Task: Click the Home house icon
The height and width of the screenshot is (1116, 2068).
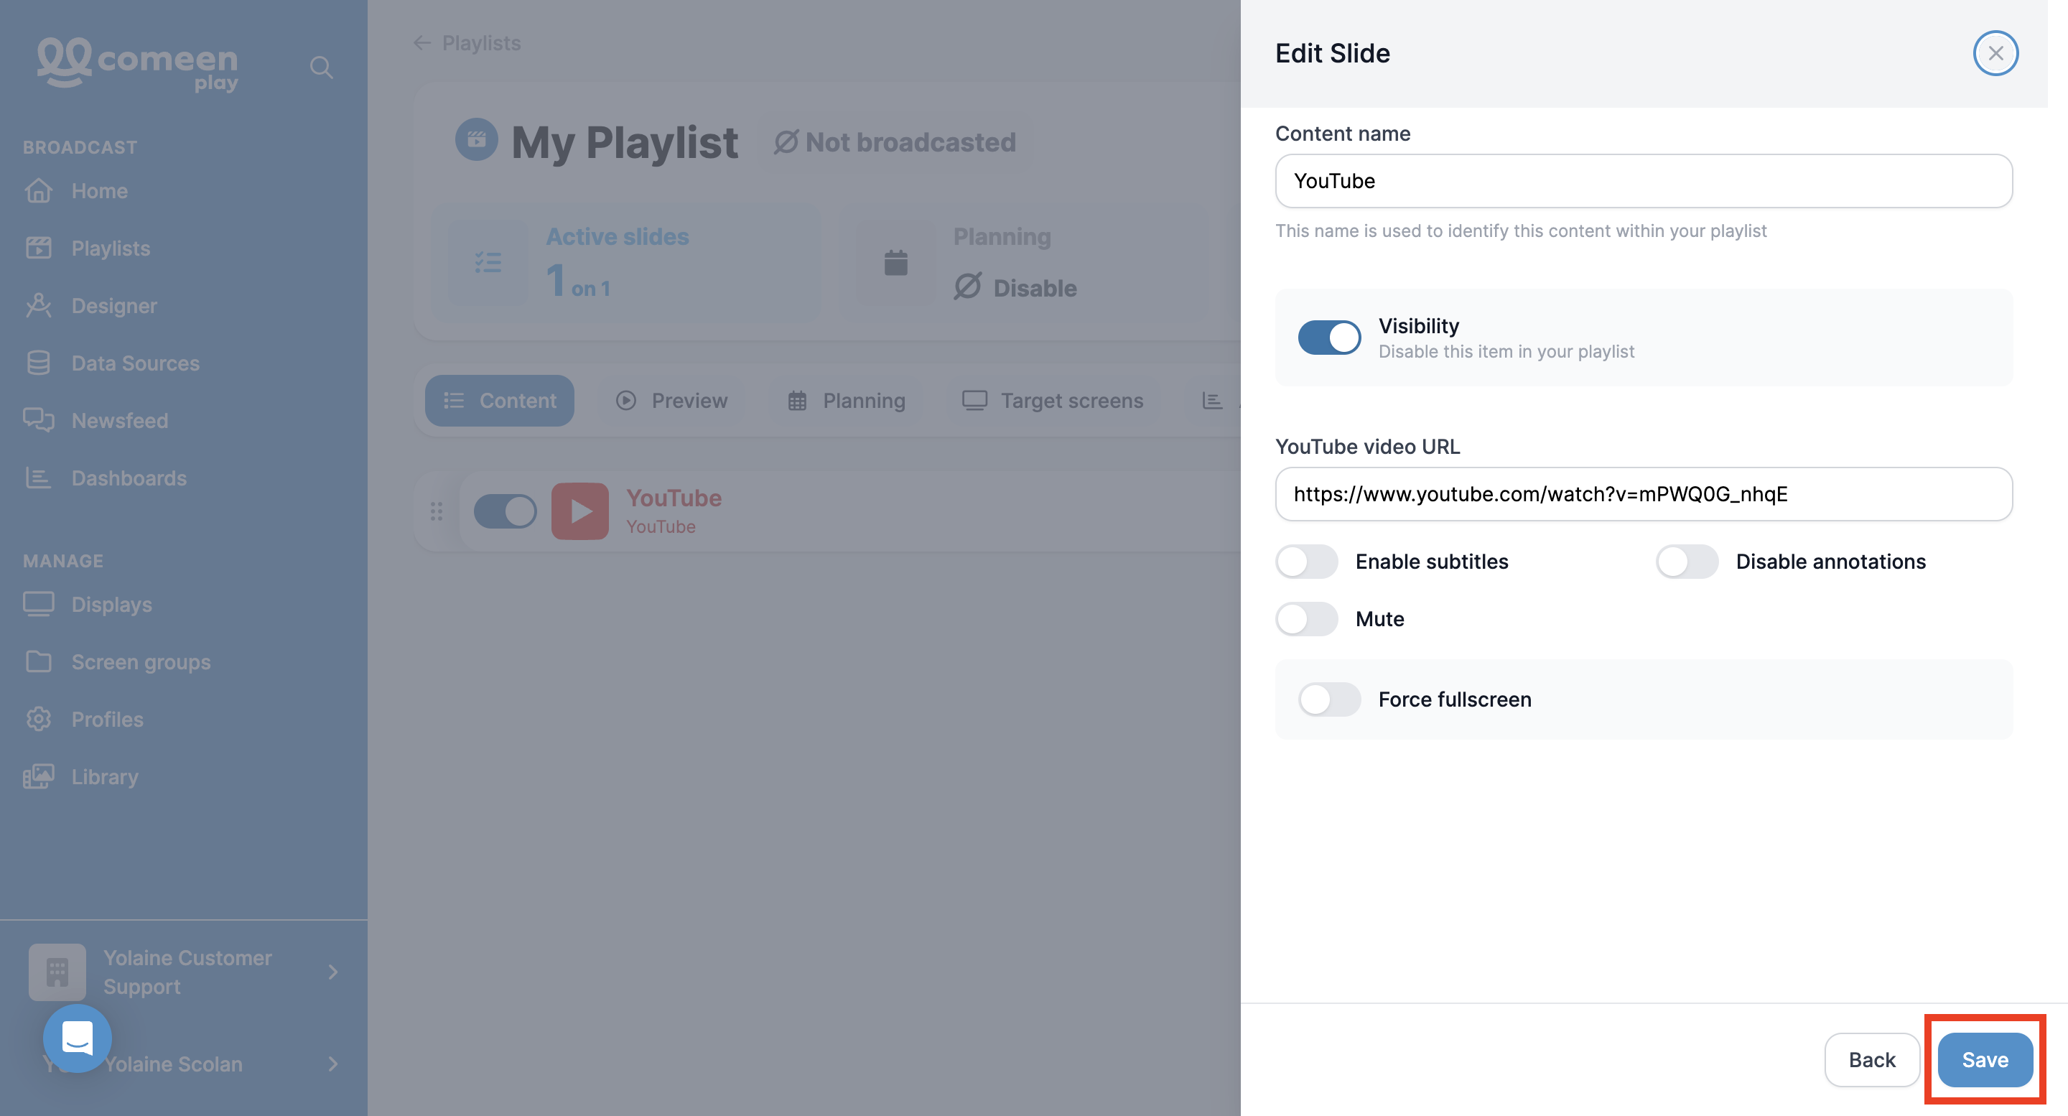Action: 39,191
